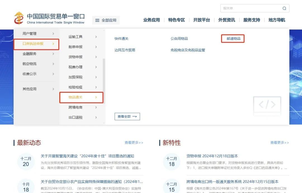Open the 关于自贸协定部分农产品 news headline
Screen dimensions: 302x193
coord(92,182)
